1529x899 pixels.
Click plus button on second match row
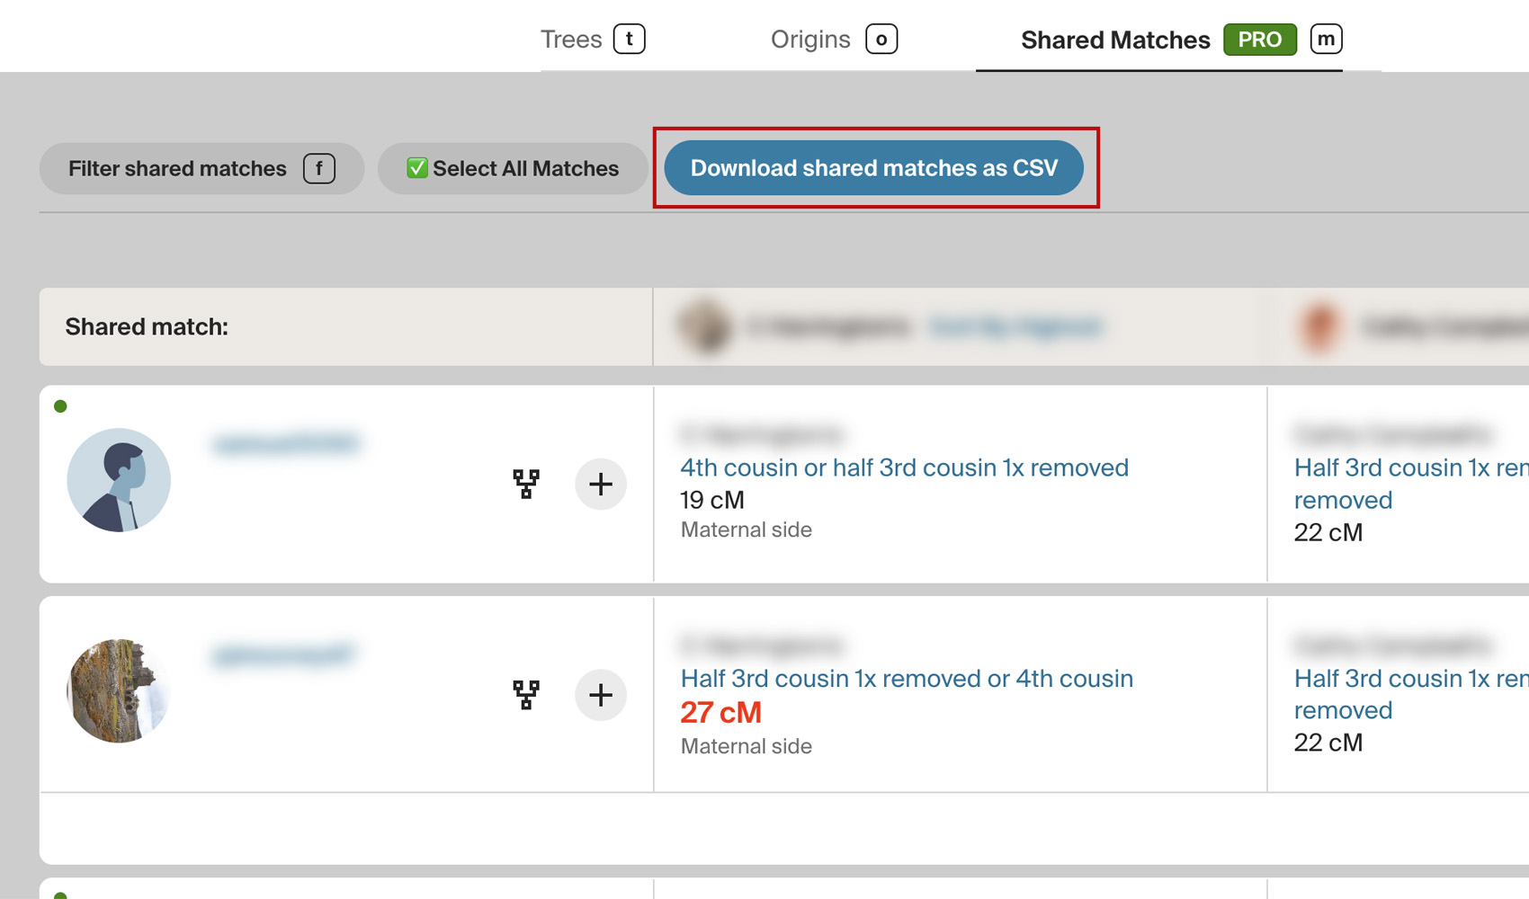(x=601, y=694)
